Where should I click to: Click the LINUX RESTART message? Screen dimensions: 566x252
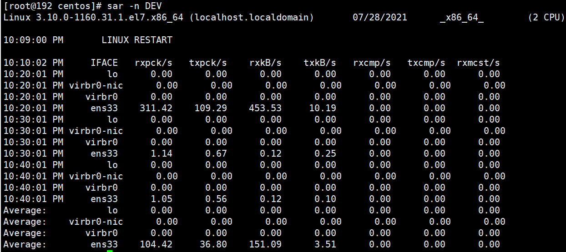[136, 40]
